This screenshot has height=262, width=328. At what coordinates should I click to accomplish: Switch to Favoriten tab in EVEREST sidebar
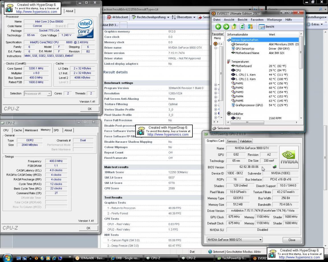pyautogui.click(x=218, y=34)
